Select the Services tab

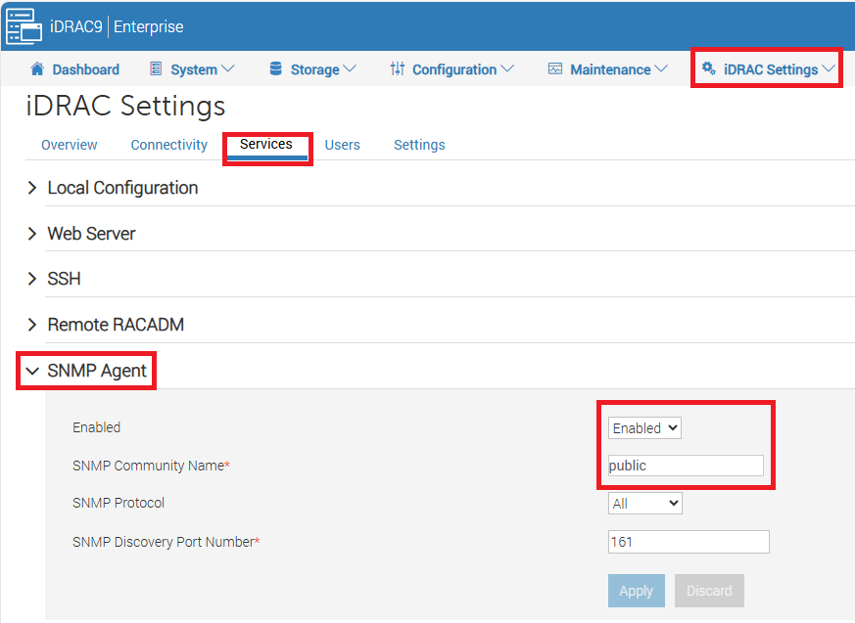tap(266, 144)
